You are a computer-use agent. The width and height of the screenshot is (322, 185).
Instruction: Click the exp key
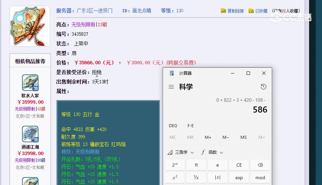[x=239, y=178]
